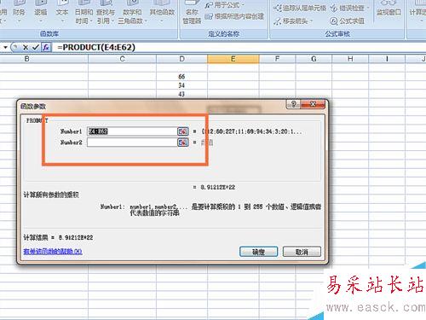
Task: Click the confirm checkmark in formula bar
Action: point(35,47)
